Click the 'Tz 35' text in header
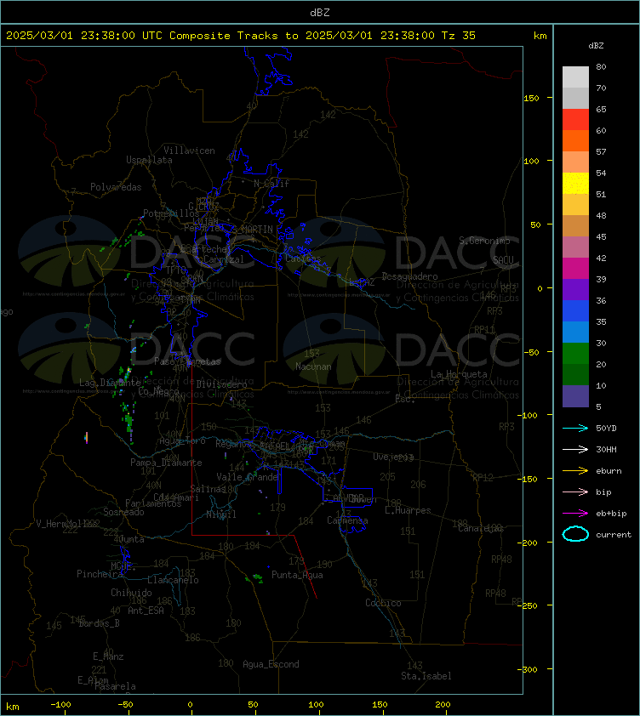Screen dimensions: 640x716 tap(459, 35)
